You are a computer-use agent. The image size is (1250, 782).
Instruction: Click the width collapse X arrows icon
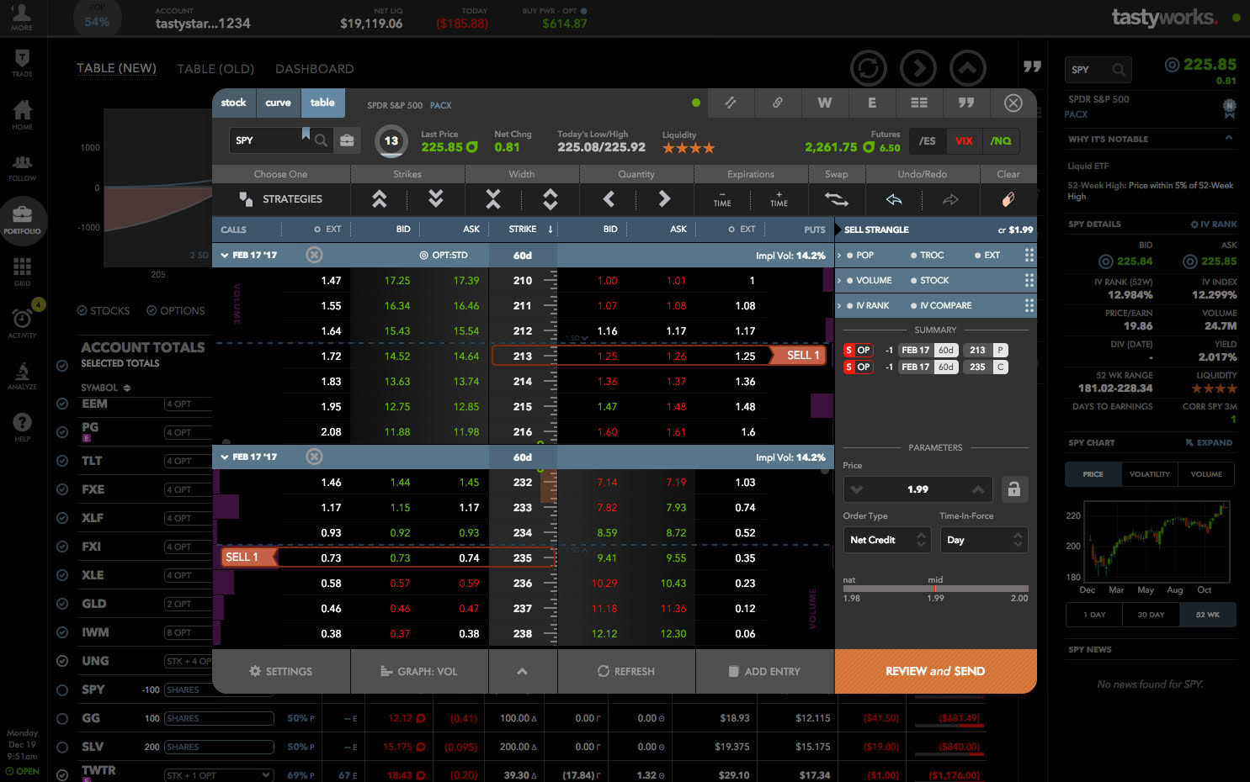(493, 199)
